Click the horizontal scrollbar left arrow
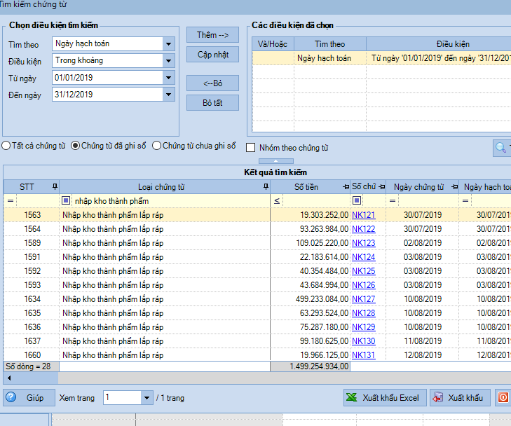Image resolution: width=511 pixels, height=426 pixels. (x=7, y=378)
